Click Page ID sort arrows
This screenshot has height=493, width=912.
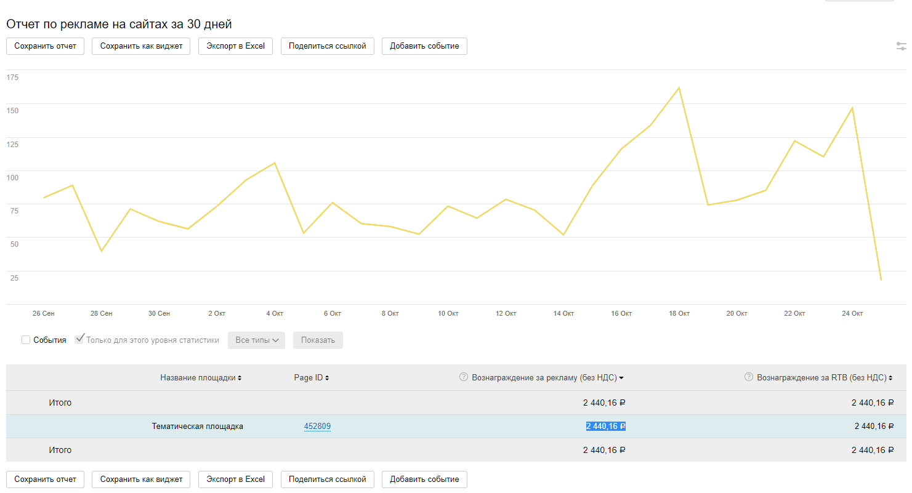pyautogui.click(x=327, y=378)
